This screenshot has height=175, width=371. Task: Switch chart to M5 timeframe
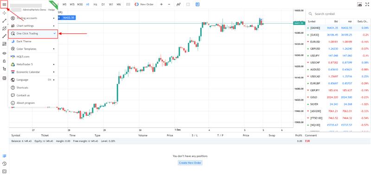coord(64,4)
